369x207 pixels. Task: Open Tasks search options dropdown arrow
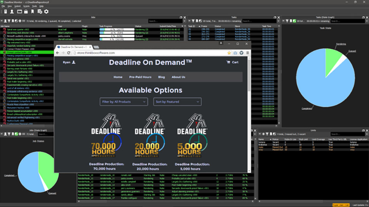tap(278, 21)
